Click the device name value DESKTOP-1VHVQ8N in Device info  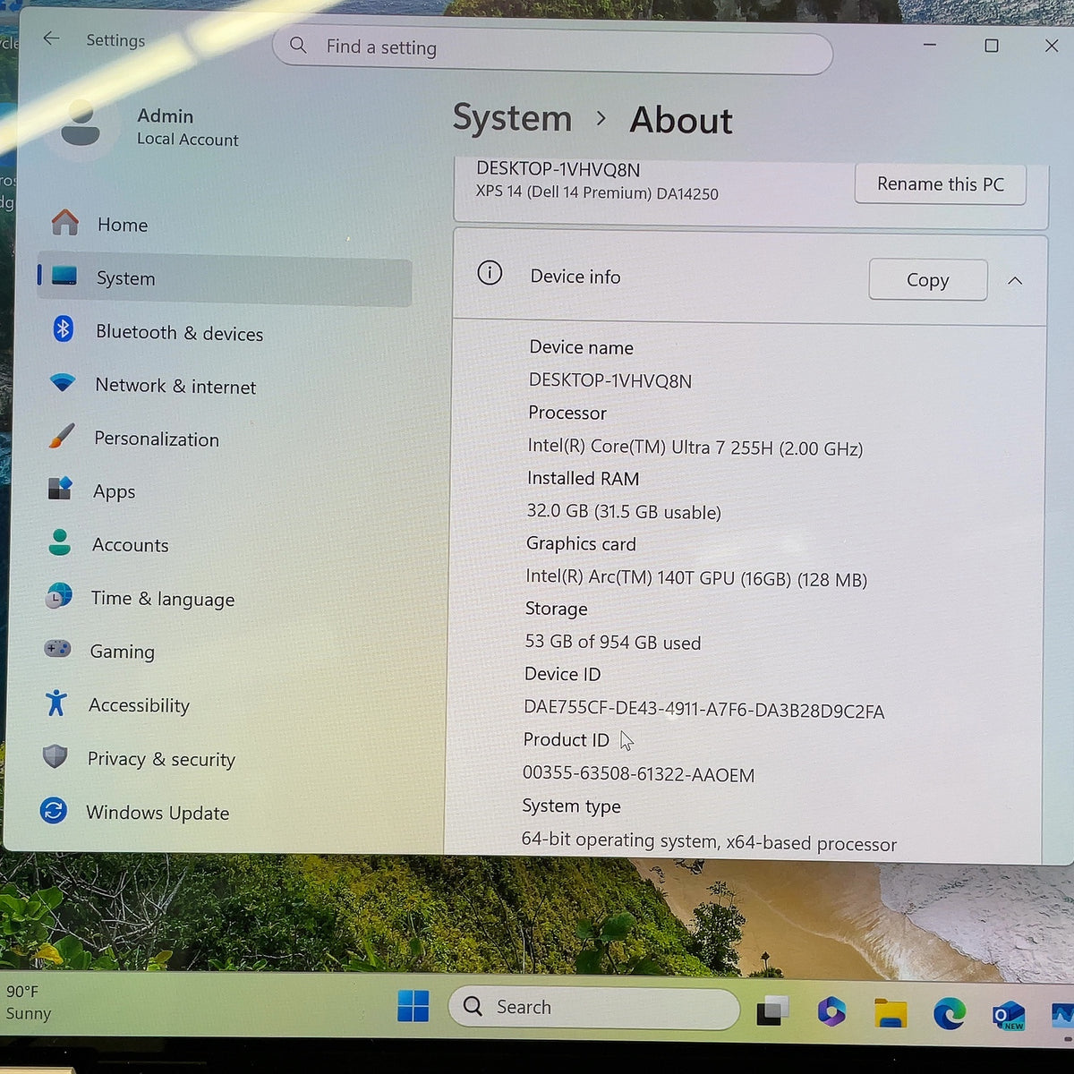pos(610,380)
